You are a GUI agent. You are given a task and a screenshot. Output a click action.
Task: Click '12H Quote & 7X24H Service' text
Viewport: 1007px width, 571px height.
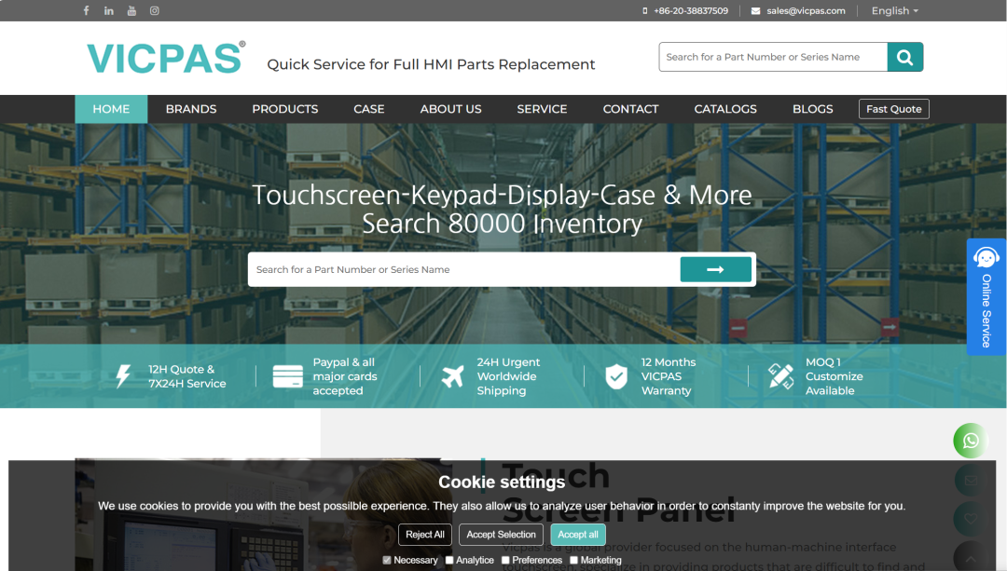[x=186, y=376]
